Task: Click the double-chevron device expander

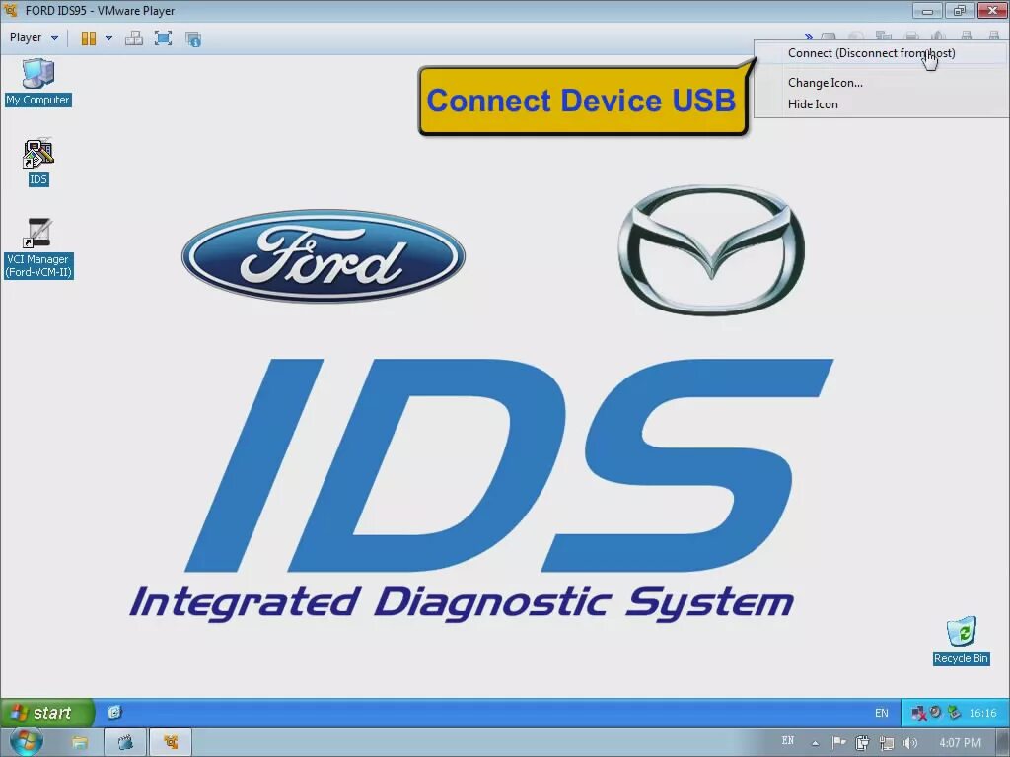Action: click(809, 36)
